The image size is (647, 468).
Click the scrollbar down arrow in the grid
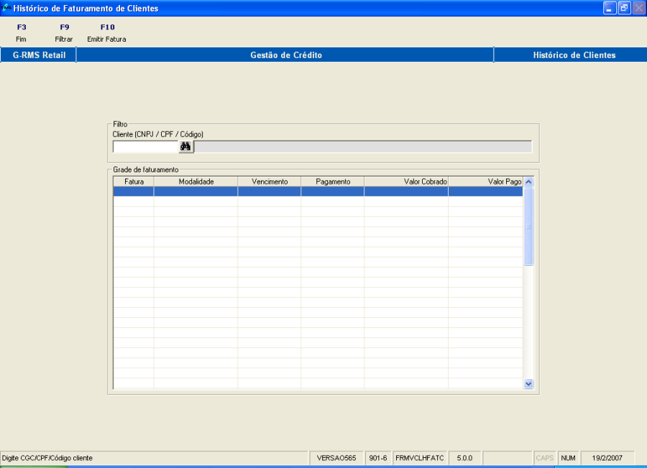528,383
